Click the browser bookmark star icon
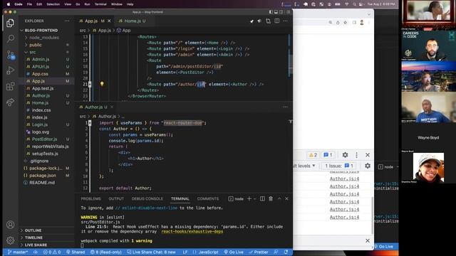This screenshot has width=456, height=256. [x=345, y=22]
